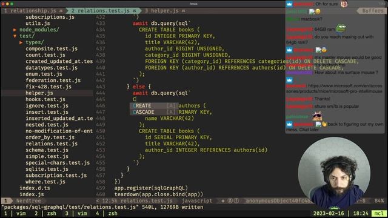The width and height of the screenshot is (388, 218).
Task: Open index.d.ts in the file tree
Action: [x=35, y=188]
